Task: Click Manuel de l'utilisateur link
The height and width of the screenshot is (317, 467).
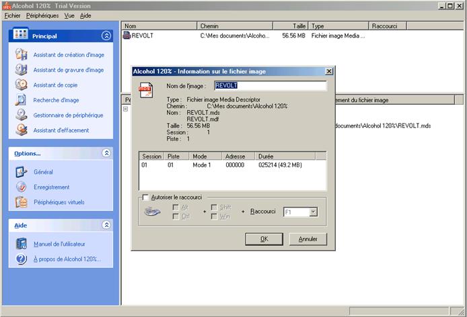Action: click(59, 244)
